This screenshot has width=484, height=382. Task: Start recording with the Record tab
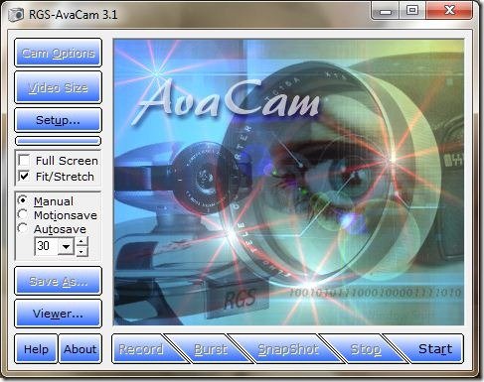[142, 349]
